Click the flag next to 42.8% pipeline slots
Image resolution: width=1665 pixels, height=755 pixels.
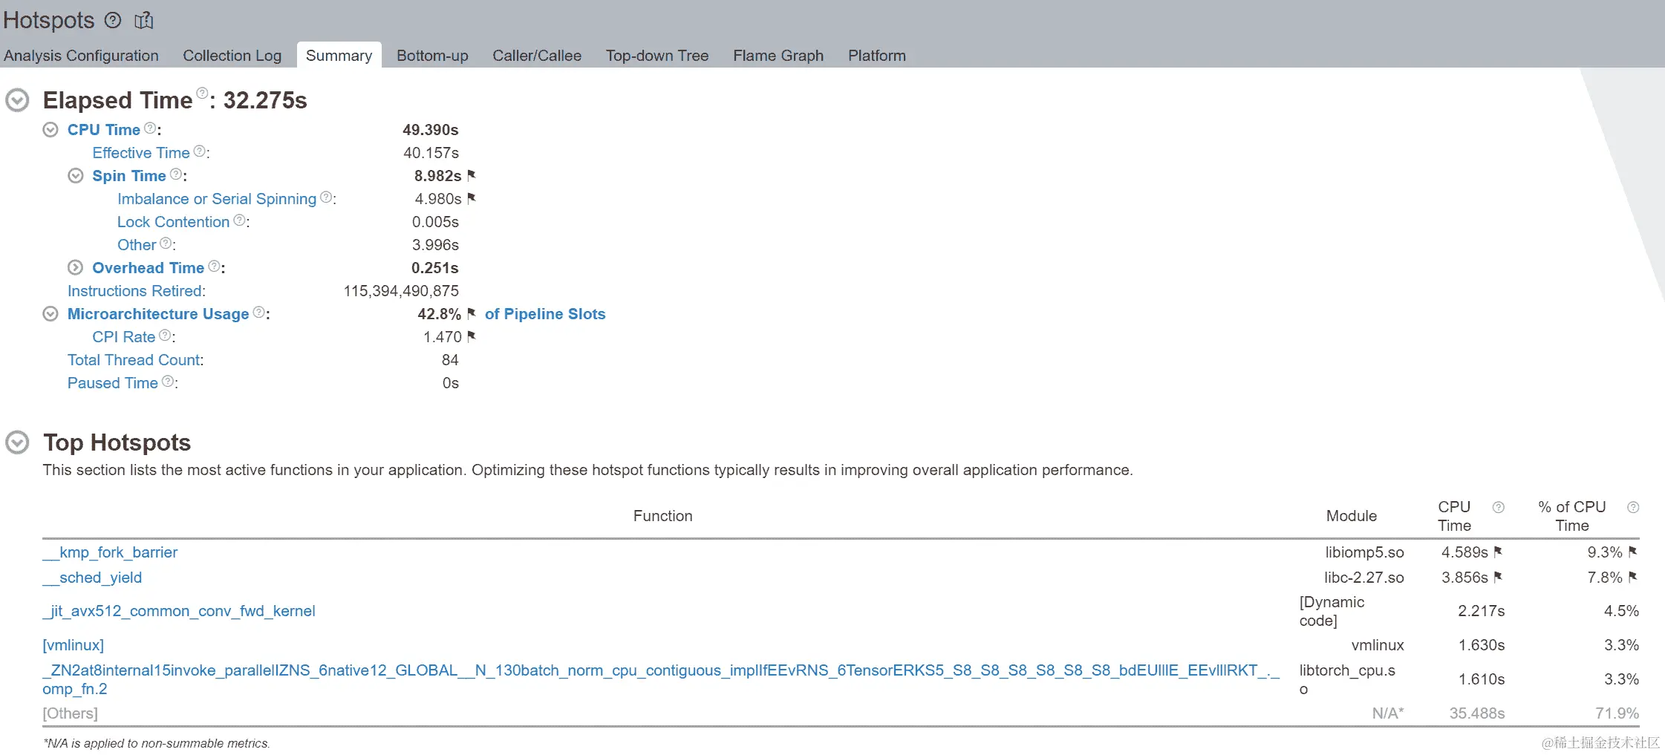coord(472,313)
